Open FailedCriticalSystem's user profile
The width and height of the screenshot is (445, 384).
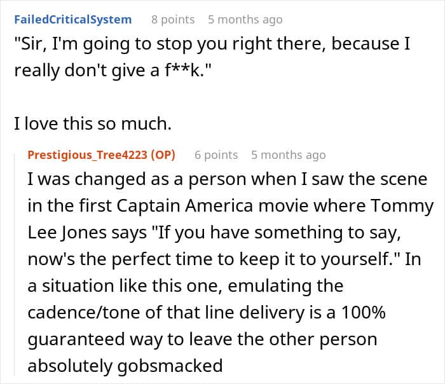point(73,20)
